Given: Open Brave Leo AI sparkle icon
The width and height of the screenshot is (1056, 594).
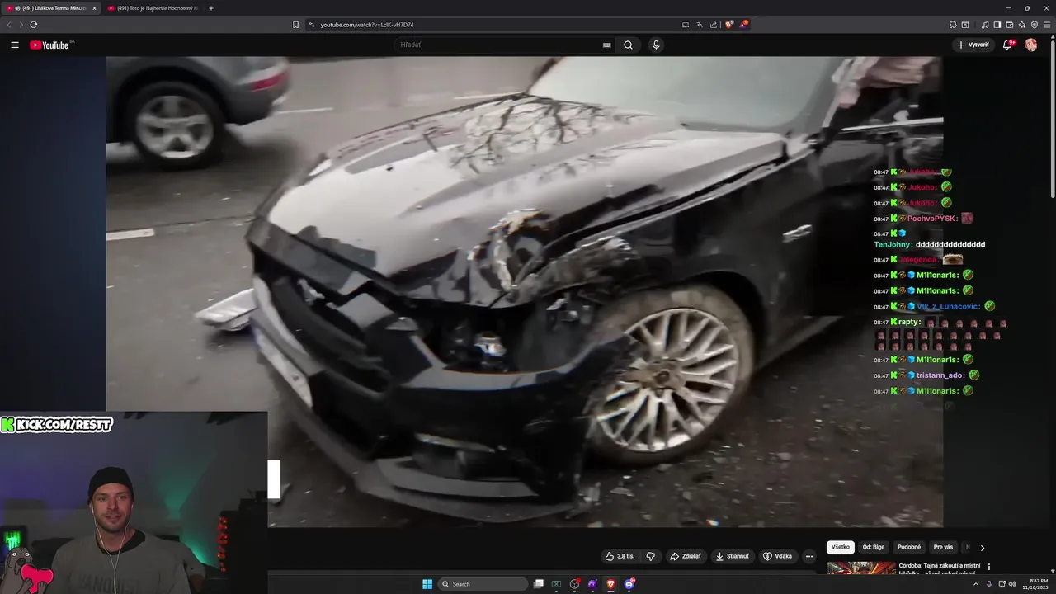Looking at the screenshot, I should pos(1022,25).
